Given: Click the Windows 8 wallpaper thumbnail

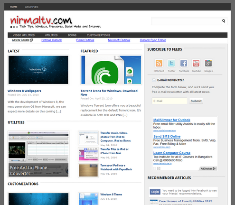Looking at the screenshot, I should click(x=38, y=70).
